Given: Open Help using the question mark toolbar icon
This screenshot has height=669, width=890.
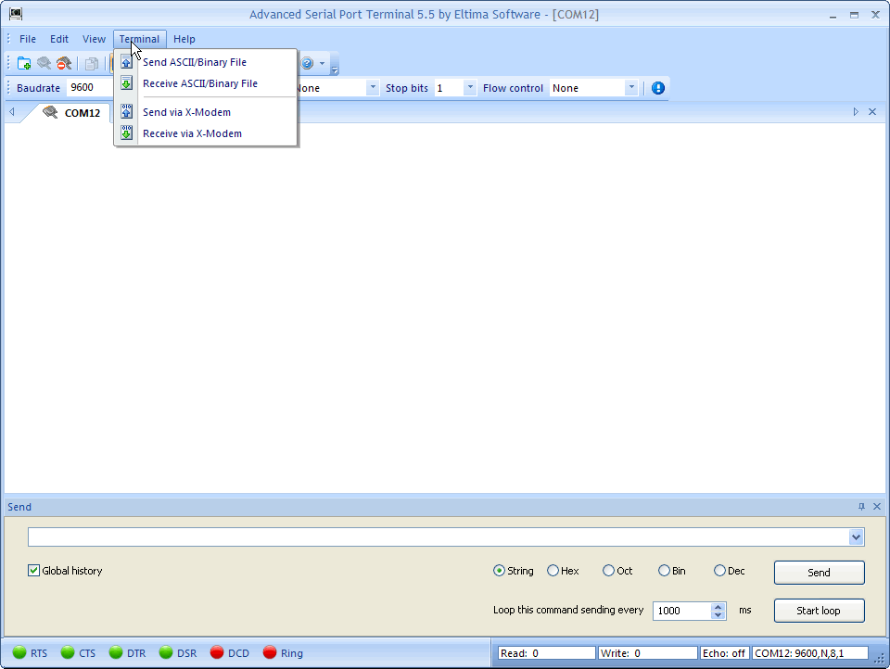Looking at the screenshot, I should tap(306, 63).
